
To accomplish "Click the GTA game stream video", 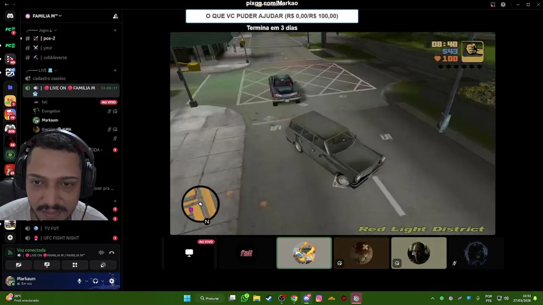I will click(x=333, y=133).
